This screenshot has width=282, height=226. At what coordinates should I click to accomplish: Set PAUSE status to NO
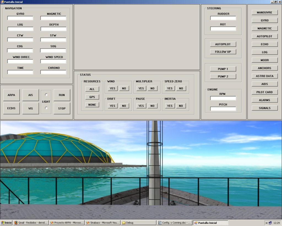coord(153,106)
